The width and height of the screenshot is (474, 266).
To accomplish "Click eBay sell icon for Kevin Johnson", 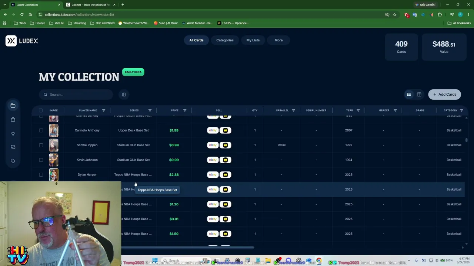I will pos(213,160).
